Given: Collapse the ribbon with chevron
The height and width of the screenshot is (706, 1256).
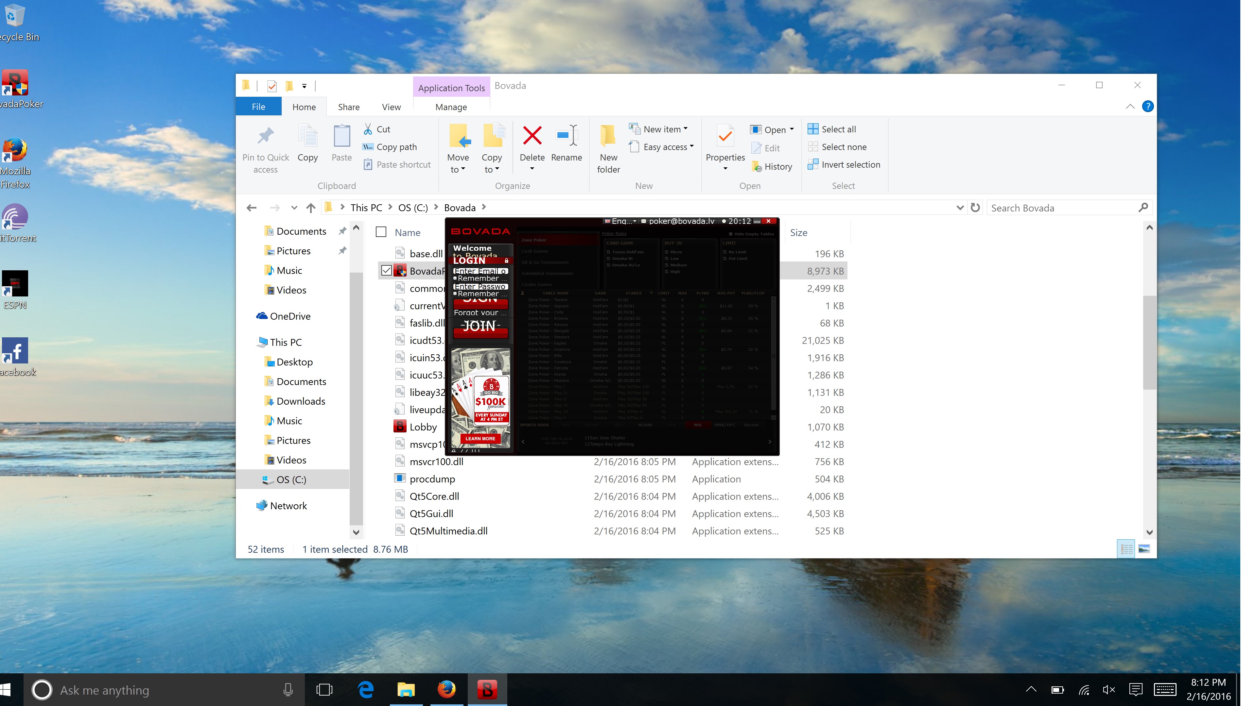Looking at the screenshot, I should 1130,106.
